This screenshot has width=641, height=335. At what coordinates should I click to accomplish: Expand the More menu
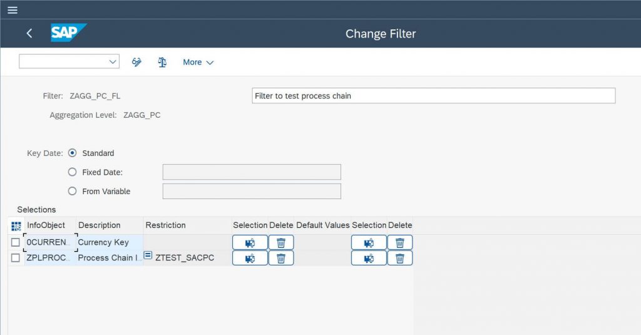click(198, 62)
